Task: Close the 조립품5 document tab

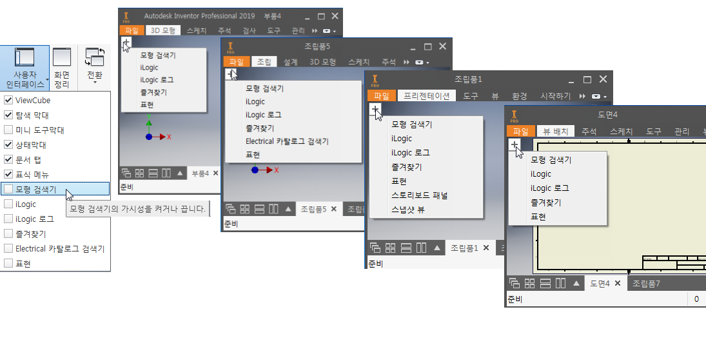Action: pos(333,209)
